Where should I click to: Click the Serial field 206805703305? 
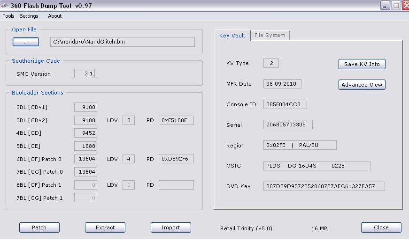288,125
